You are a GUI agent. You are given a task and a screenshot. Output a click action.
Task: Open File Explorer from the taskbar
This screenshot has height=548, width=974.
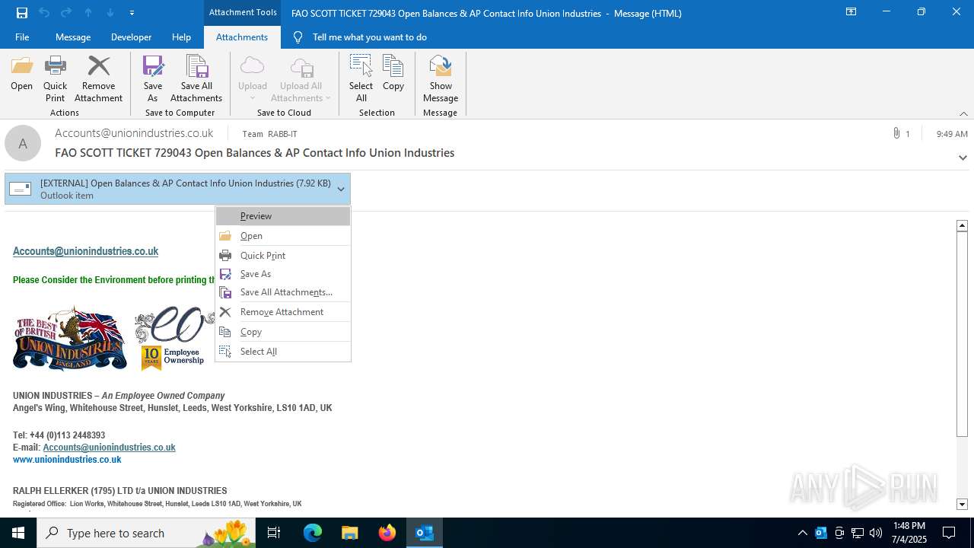[x=349, y=533]
